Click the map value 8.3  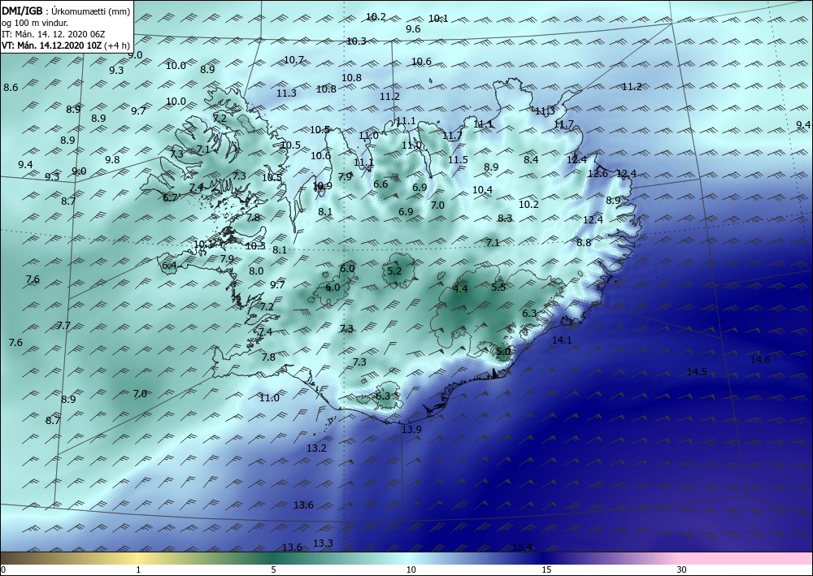point(505,219)
